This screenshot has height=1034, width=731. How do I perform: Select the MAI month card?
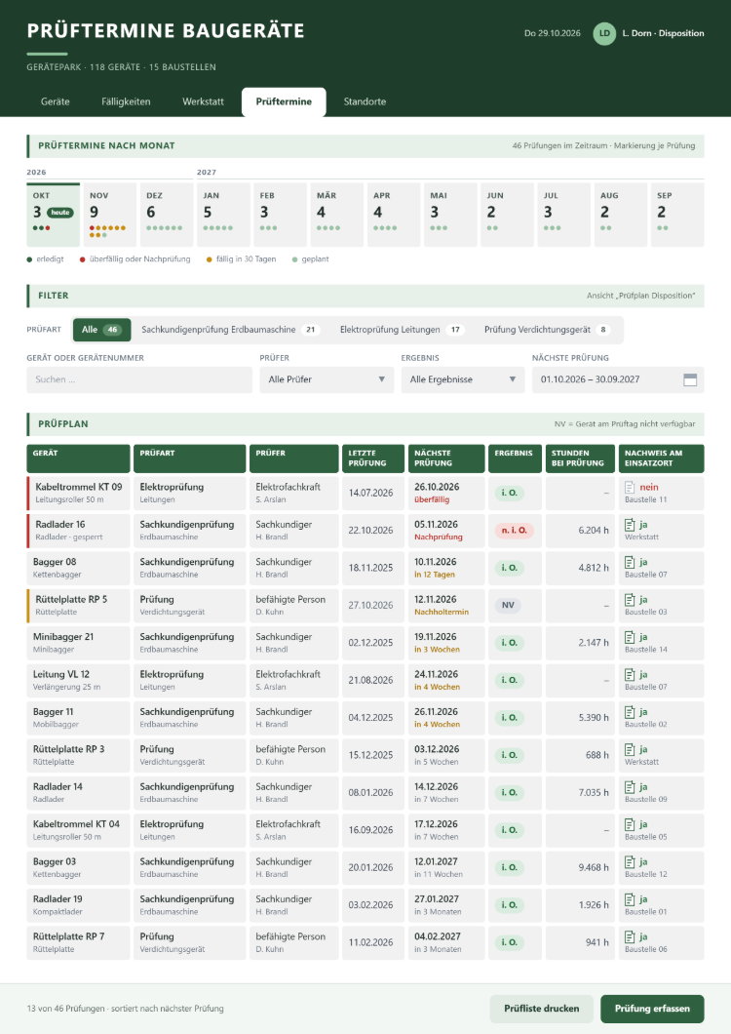(450, 215)
